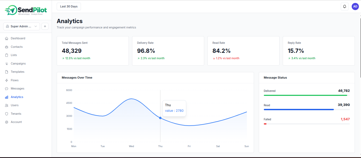Click the Dashboard home icon
This screenshot has width=361, height=158.
click(7, 39)
